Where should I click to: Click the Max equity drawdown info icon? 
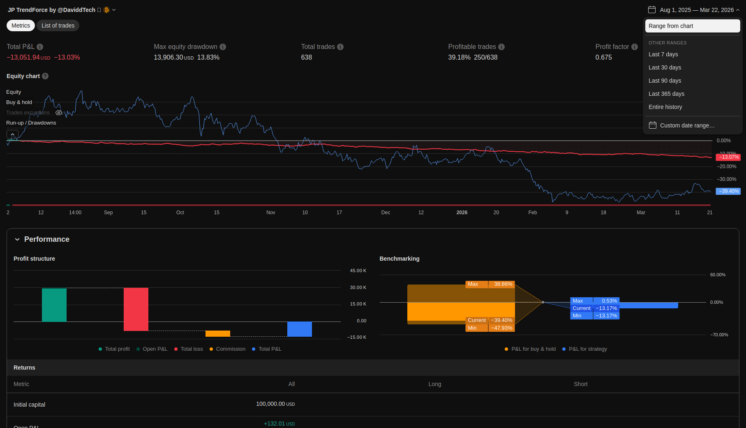click(223, 47)
